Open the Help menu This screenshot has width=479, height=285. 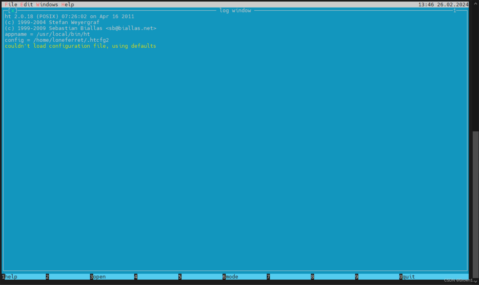coord(68,4)
